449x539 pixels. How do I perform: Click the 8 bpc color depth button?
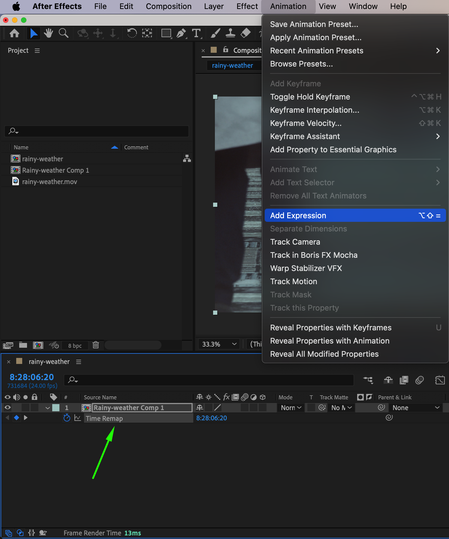(75, 346)
